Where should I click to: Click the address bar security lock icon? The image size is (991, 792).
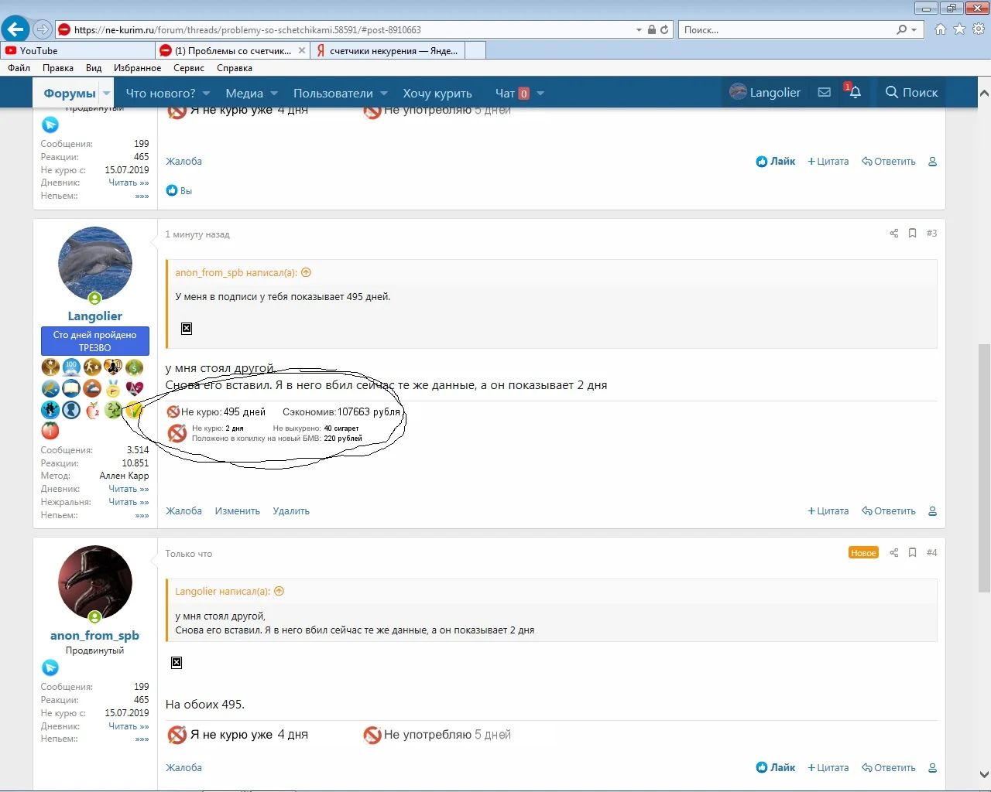tap(652, 30)
